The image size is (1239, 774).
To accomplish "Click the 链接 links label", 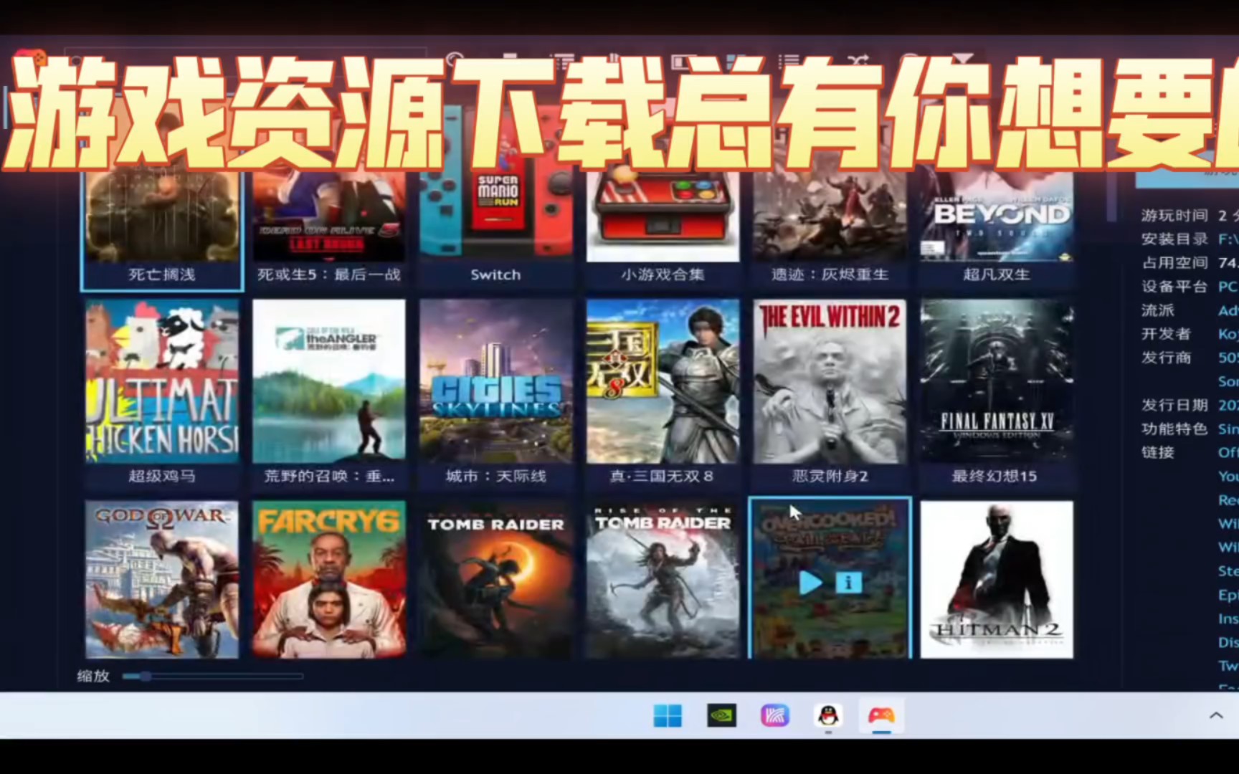I will point(1158,452).
